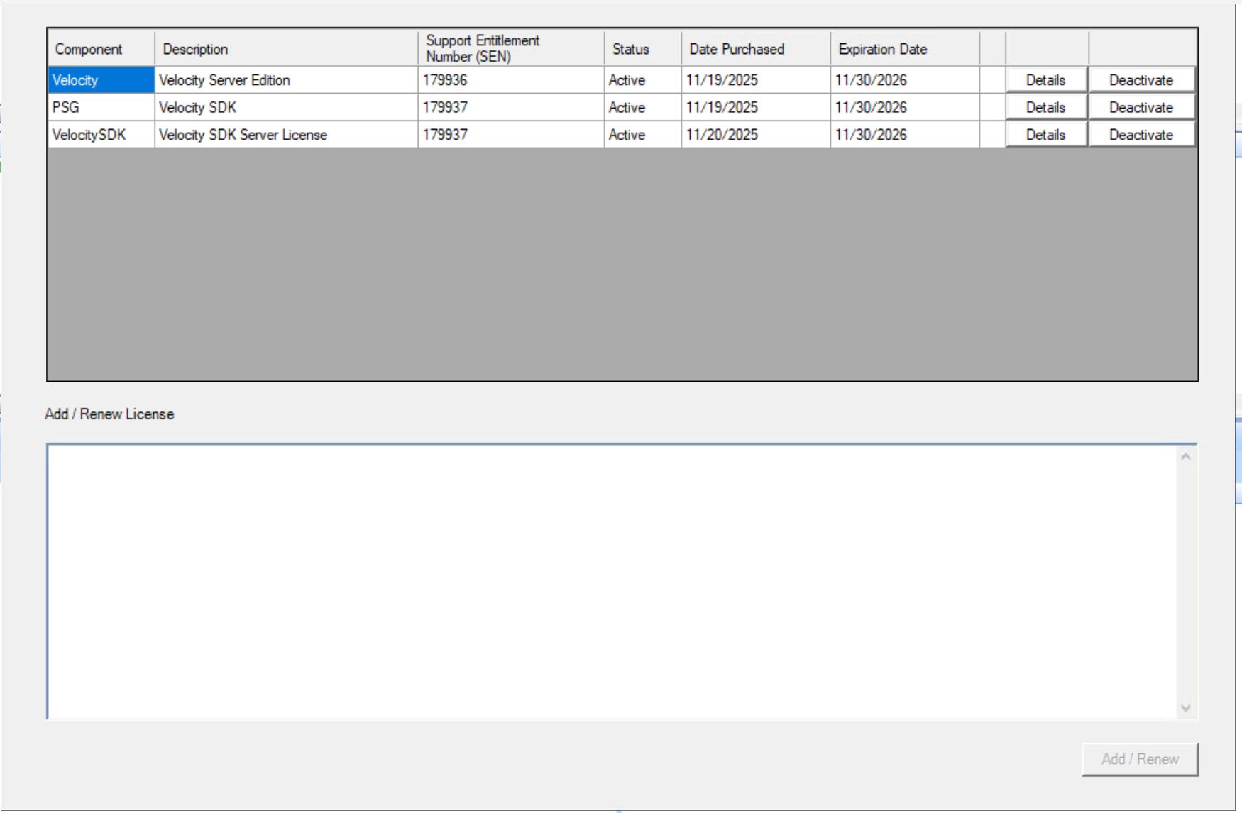Click the text box scroll up arrow
Viewport: 1242px width, 813px height.
1186,457
